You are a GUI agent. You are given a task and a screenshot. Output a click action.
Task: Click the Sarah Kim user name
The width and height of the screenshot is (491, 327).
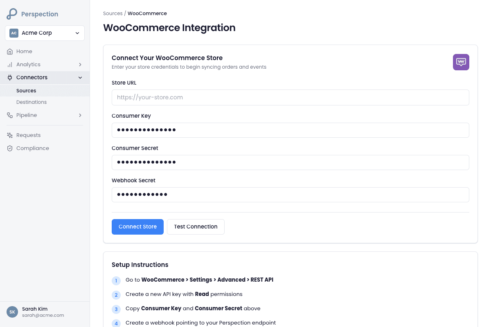pos(35,309)
